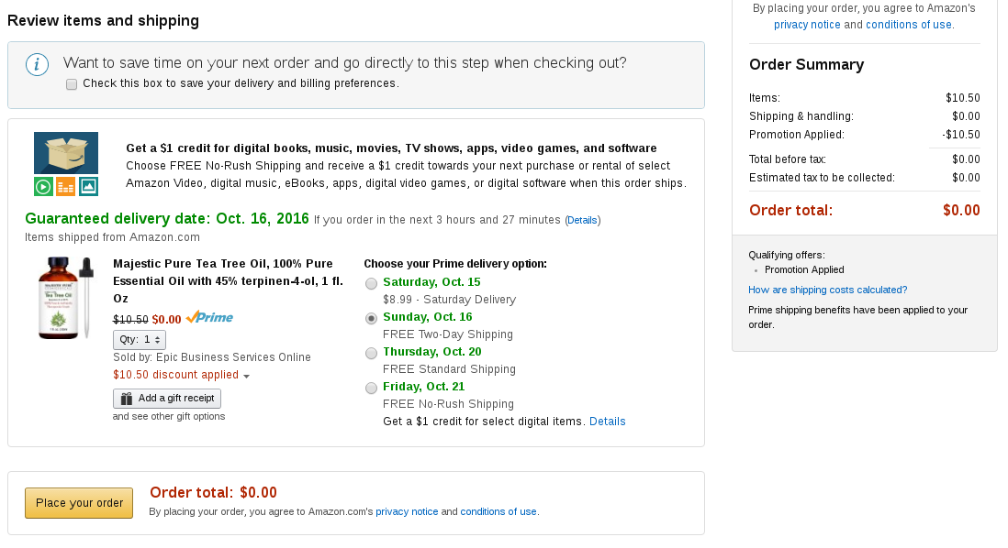Click the teal picture app icon
The width and height of the screenshot is (1008, 548).
[88, 187]
